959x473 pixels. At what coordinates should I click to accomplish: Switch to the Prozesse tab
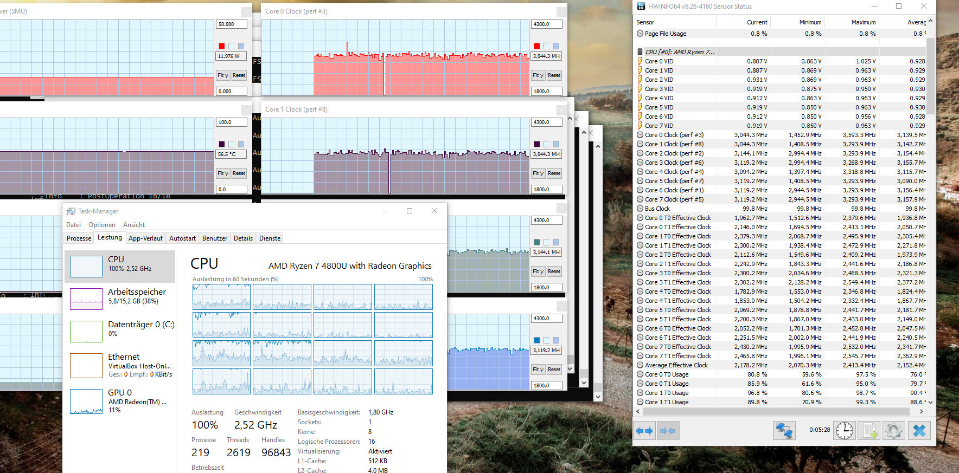pyautogui.click(x=79, y=238)
